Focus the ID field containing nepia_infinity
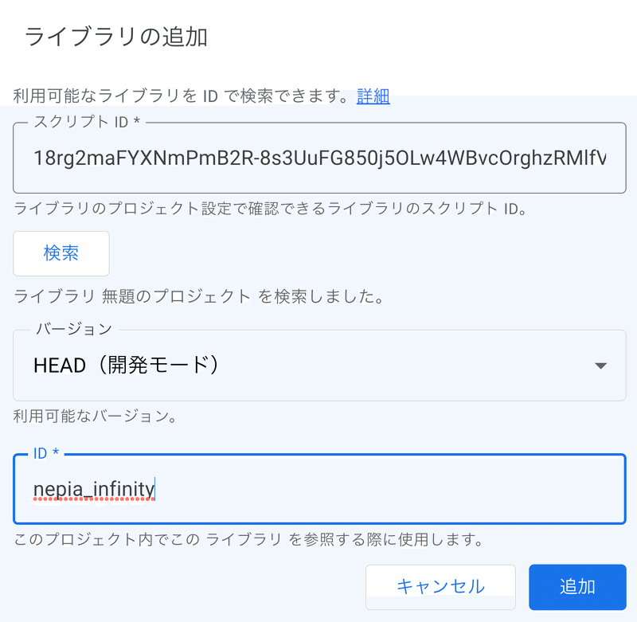This screenshot has height=622, width=637. point(319,489)
